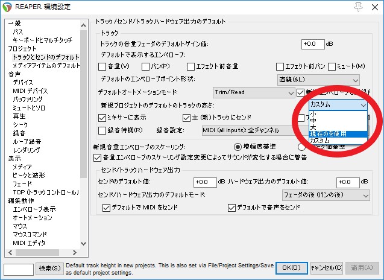Choose 小 in track height list
The height and width of the screenshot is (280, 384).
[x=338, y=114]
